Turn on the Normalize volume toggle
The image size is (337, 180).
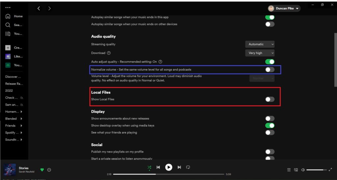[x=270, y=70]
